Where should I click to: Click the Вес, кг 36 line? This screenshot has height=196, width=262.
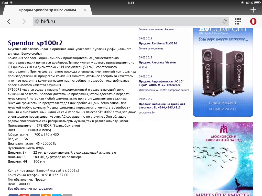tap(18, 139)
